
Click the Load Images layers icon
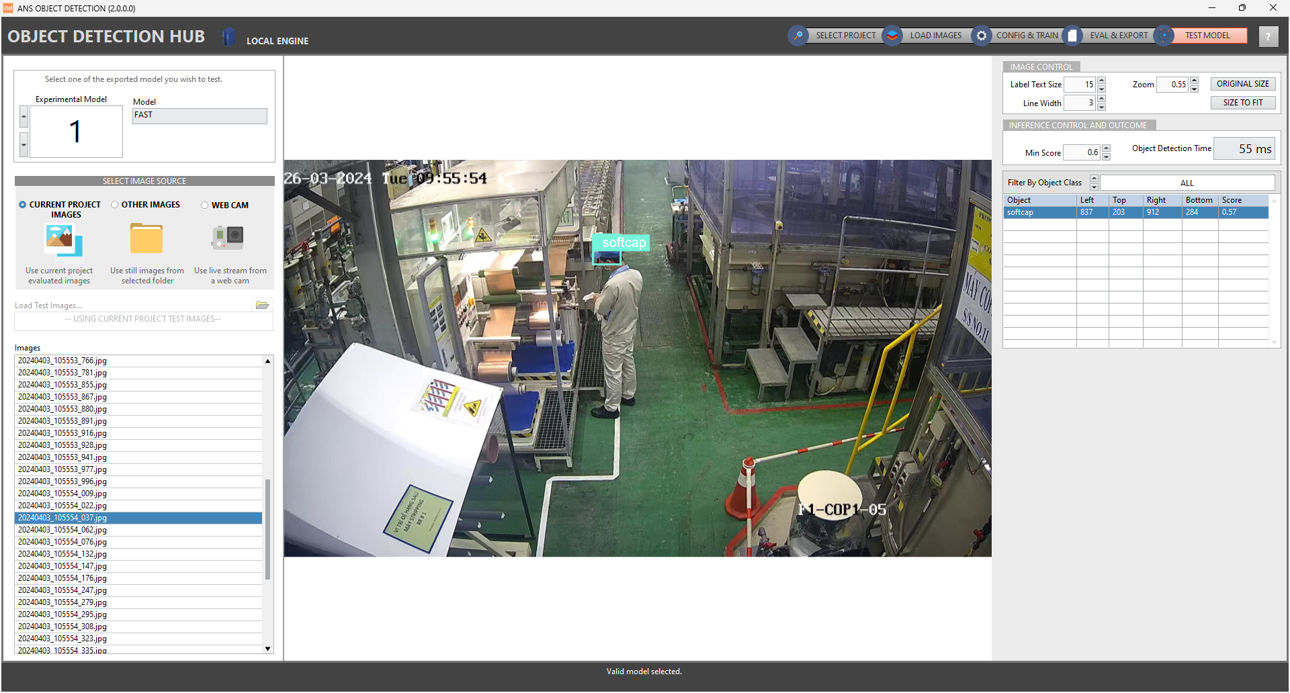(892, 36)
